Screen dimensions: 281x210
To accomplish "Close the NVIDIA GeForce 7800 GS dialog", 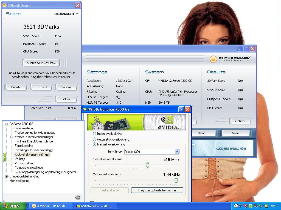I will coord(187,109).
